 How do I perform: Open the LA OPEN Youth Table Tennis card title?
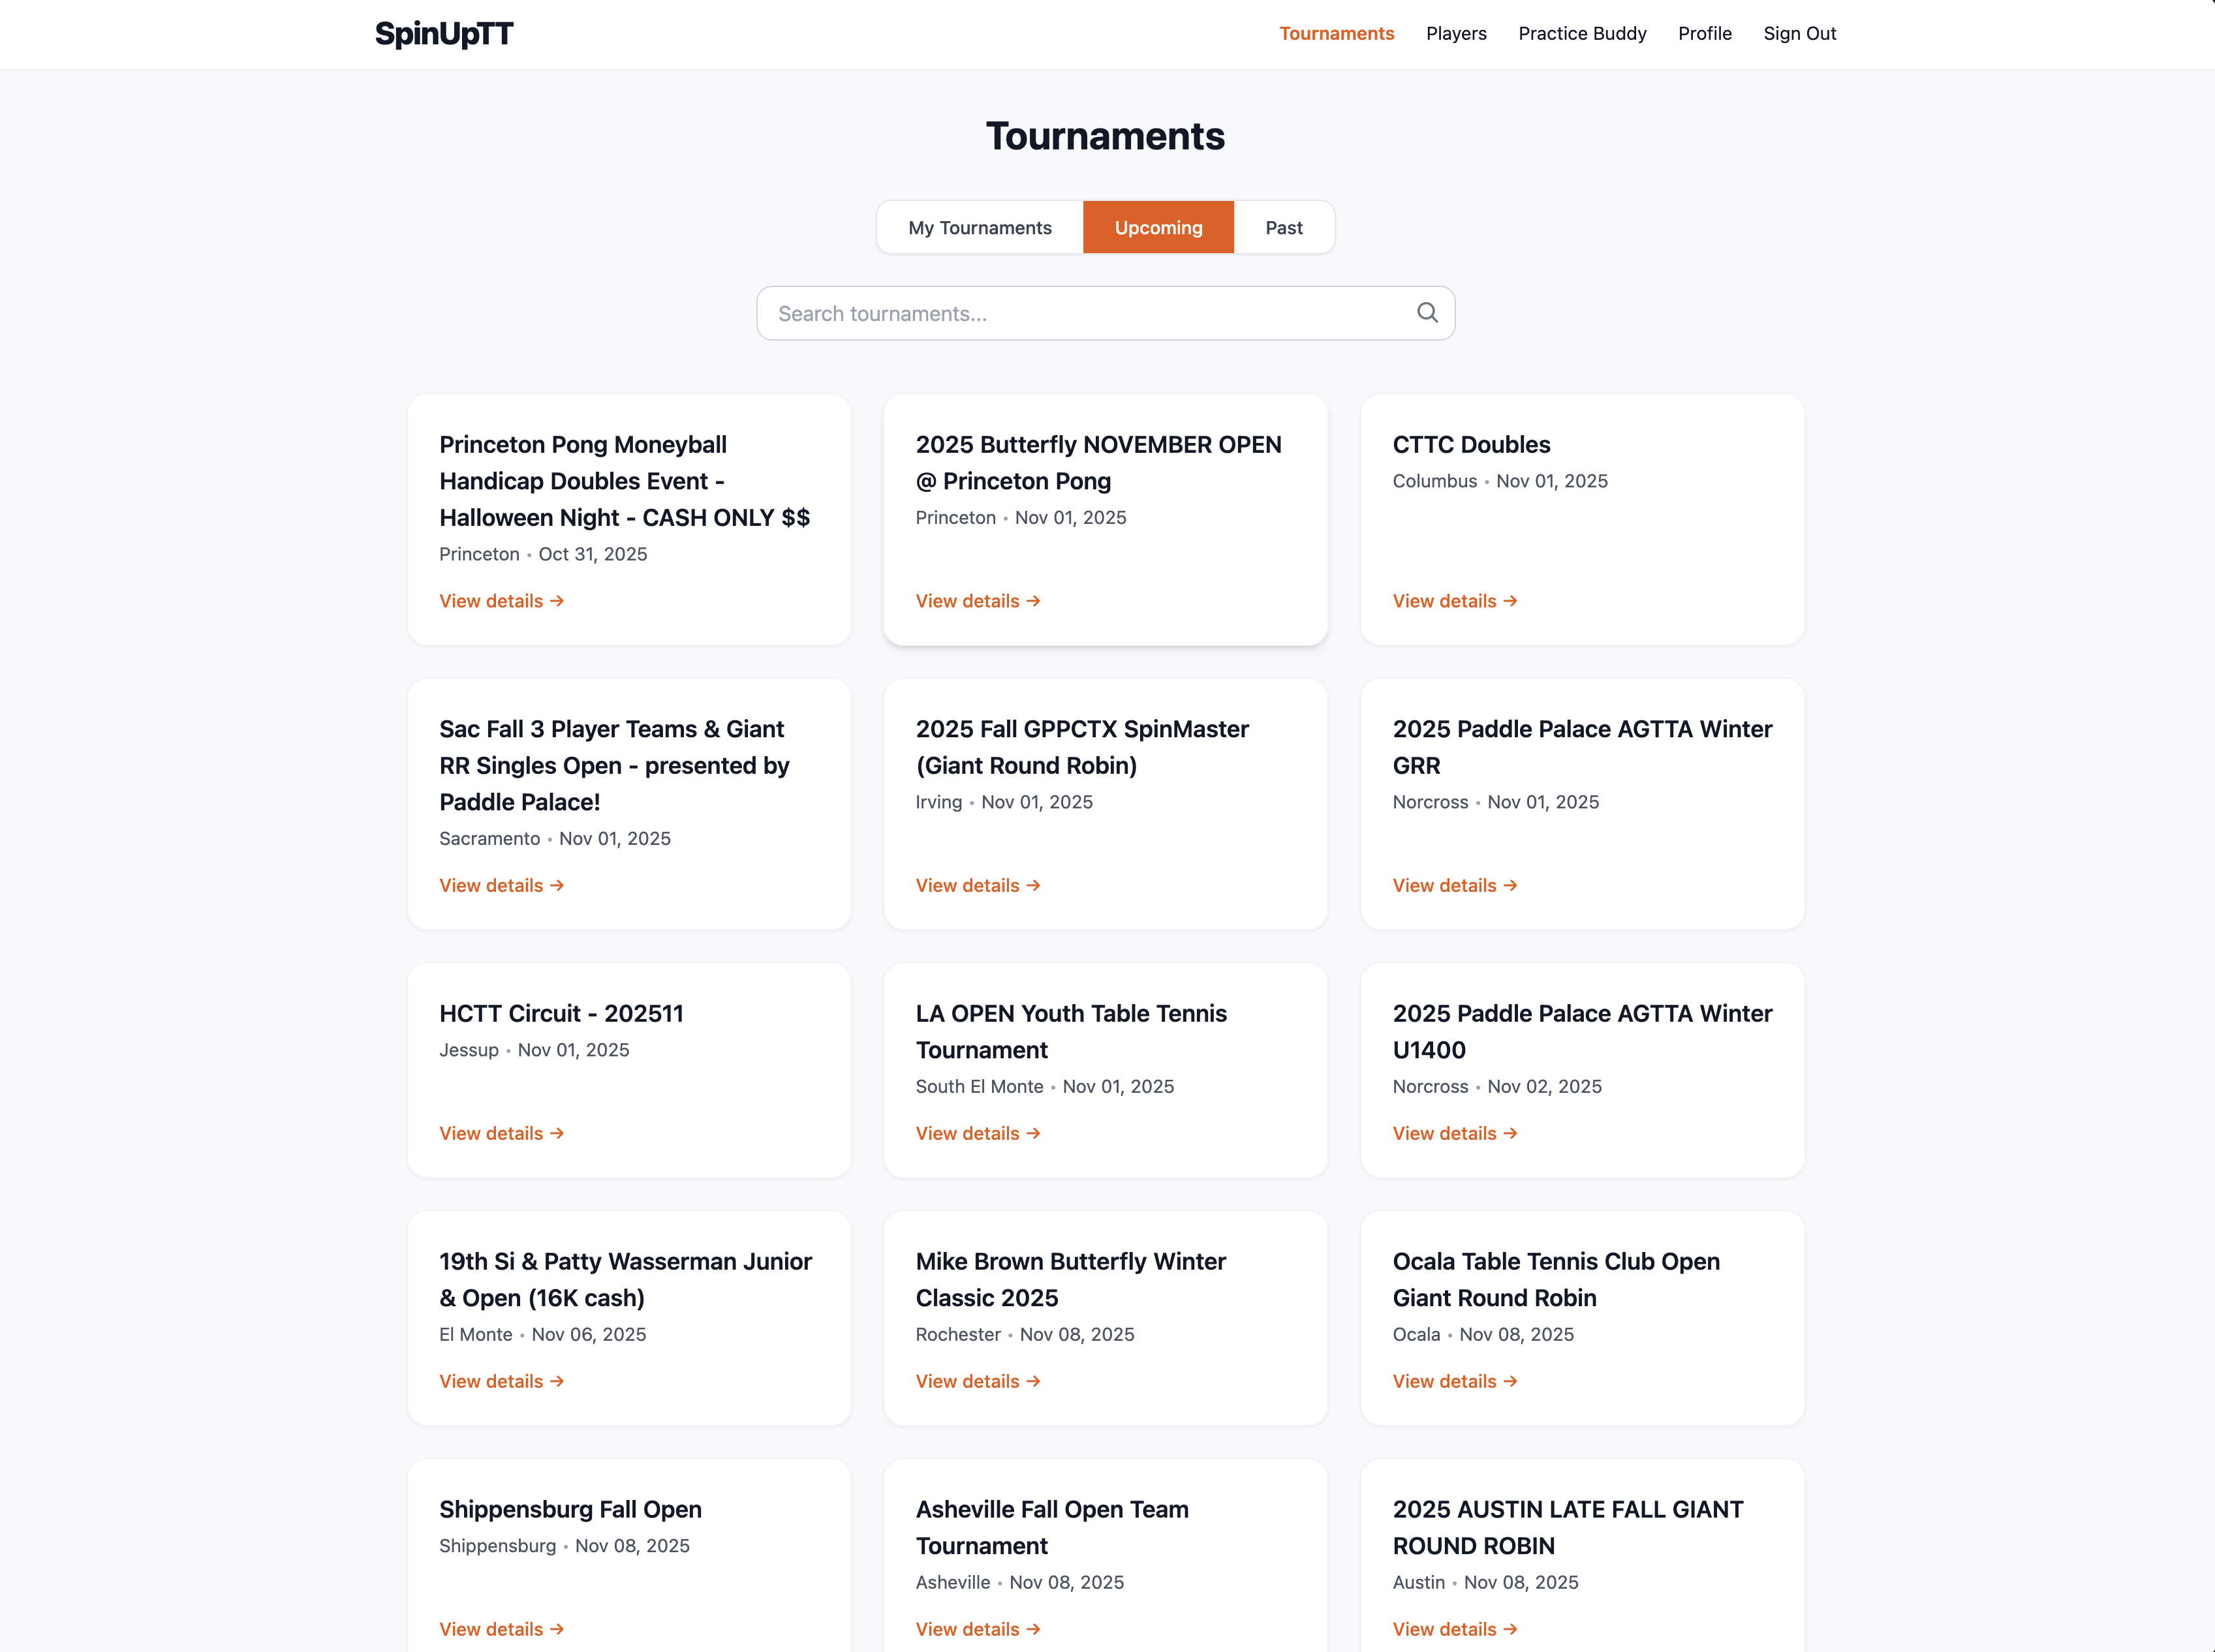(1070, 1031)
